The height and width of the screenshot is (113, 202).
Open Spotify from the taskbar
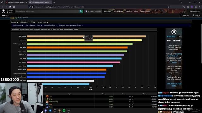click(64, 110)
